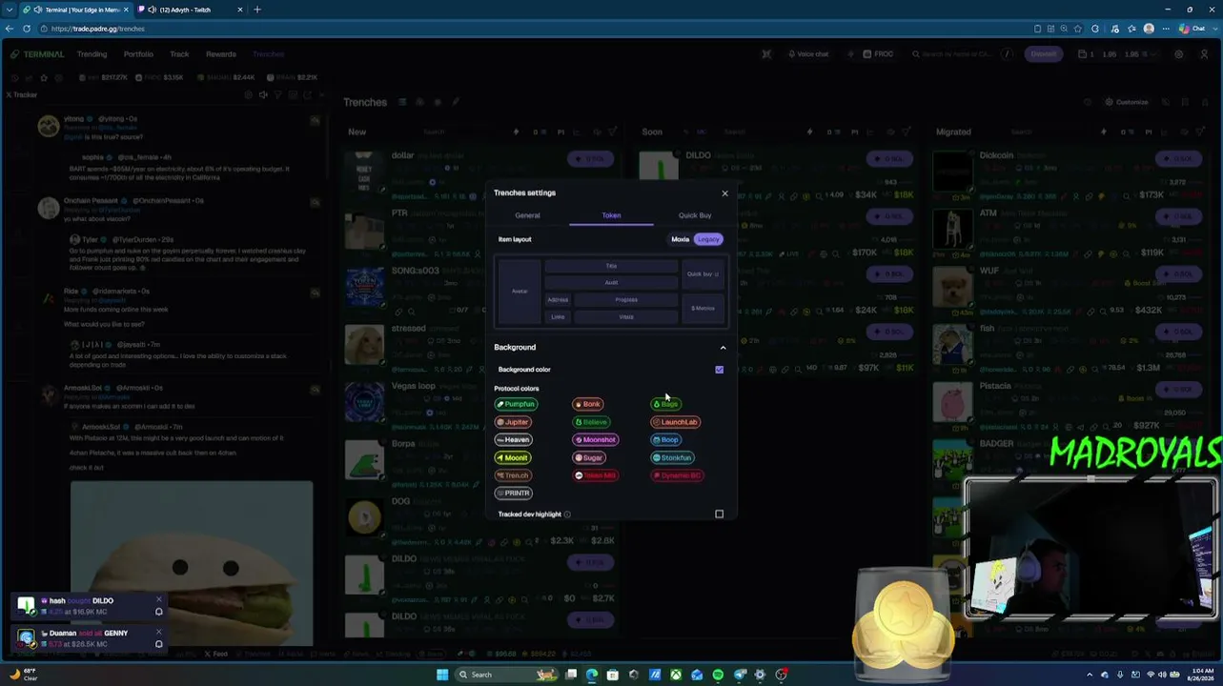Select the Avatar block in item layout

tap(520, 292)
